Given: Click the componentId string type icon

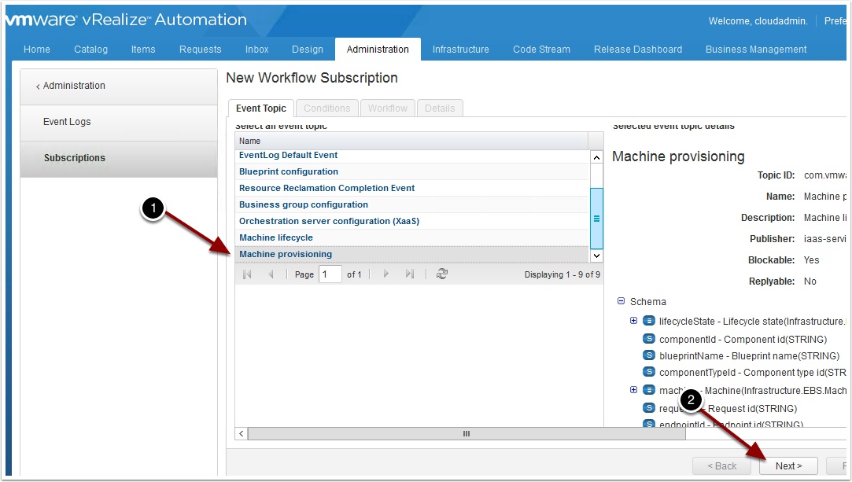Looking at the screenshot, I should (x=649, y=339).
